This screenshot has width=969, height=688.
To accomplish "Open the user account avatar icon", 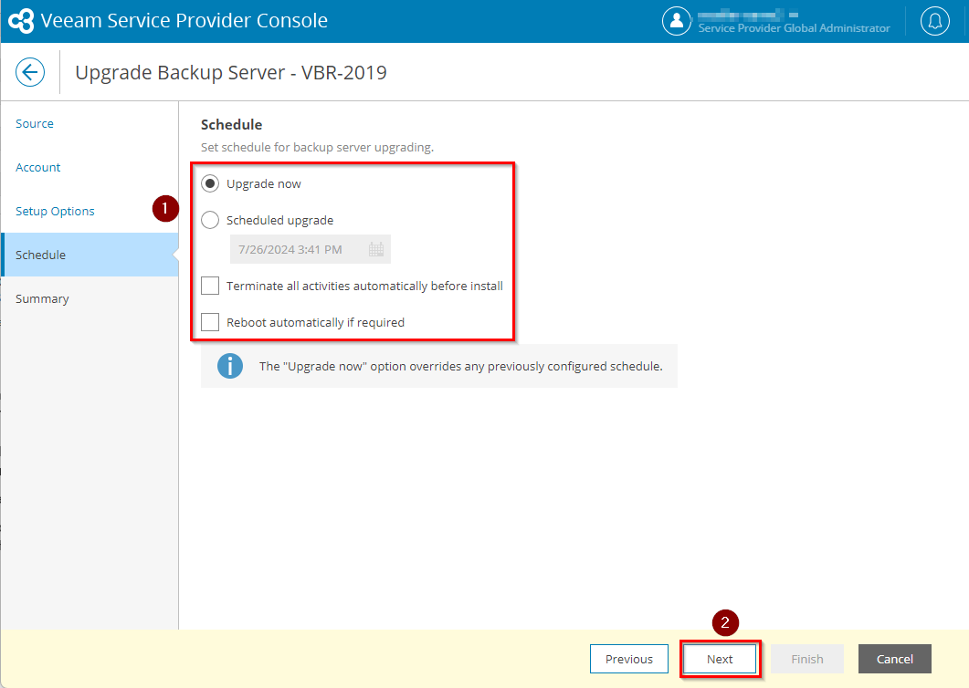I will coord(677,21).
